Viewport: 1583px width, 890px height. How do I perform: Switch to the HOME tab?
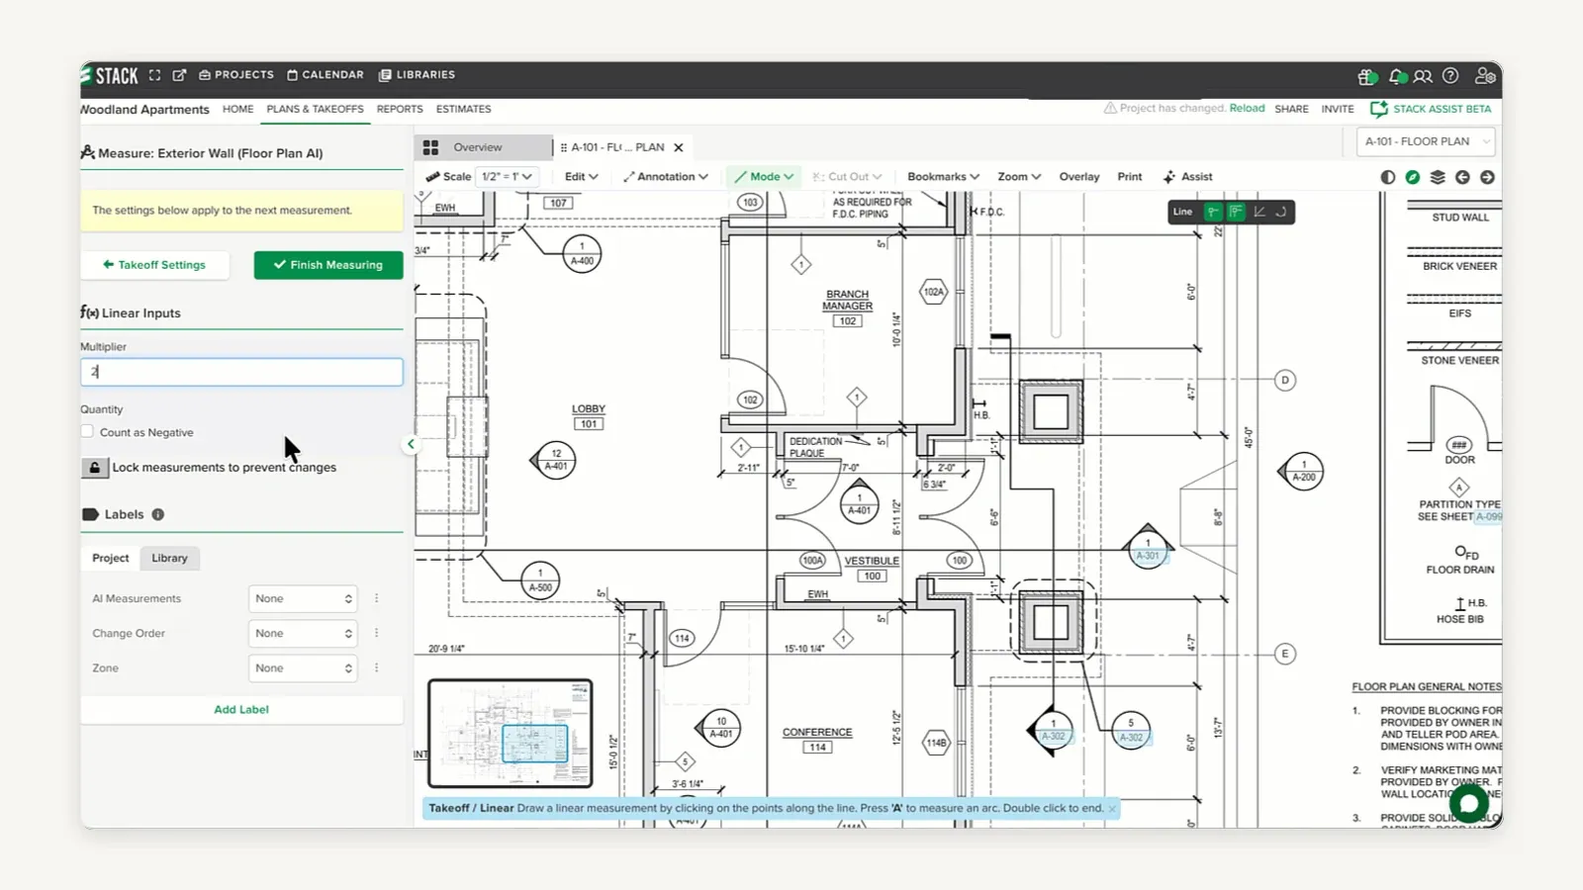coord(237,109)
